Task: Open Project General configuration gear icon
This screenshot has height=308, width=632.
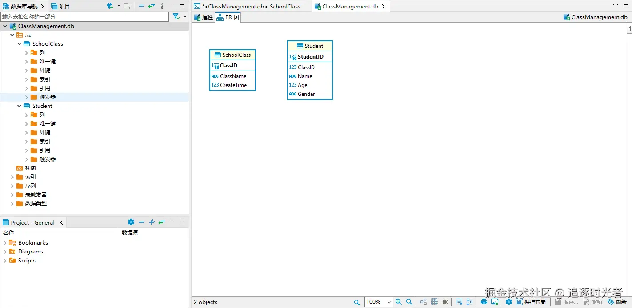Action: [x=131, y=222]
